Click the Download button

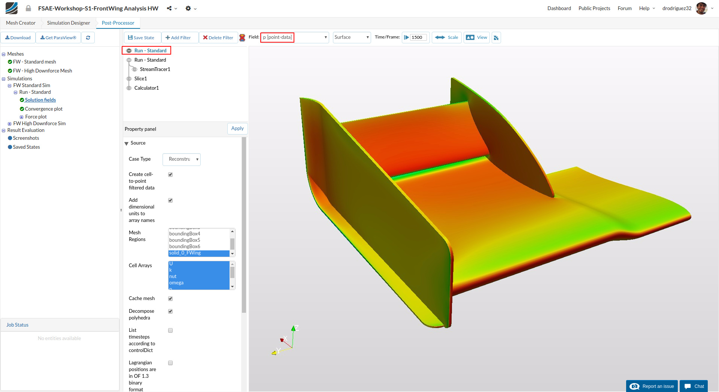[x=18, y=38]
